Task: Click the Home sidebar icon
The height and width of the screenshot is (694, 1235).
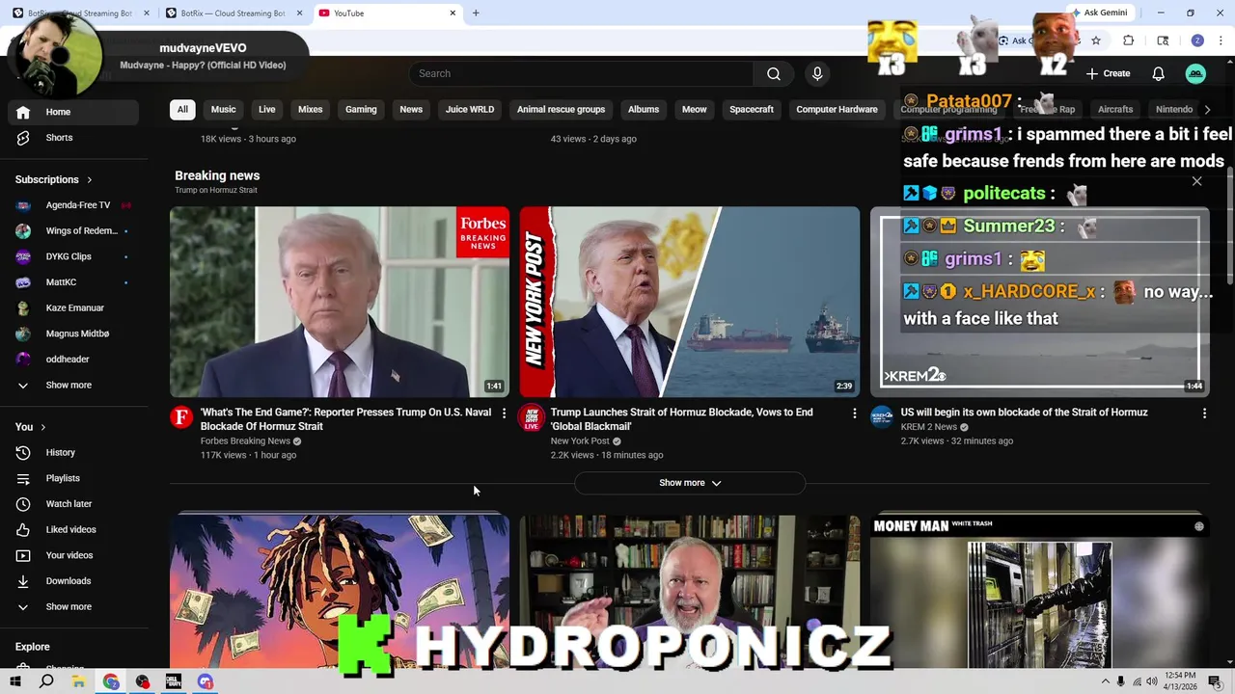Action: (x=23, y=112)
